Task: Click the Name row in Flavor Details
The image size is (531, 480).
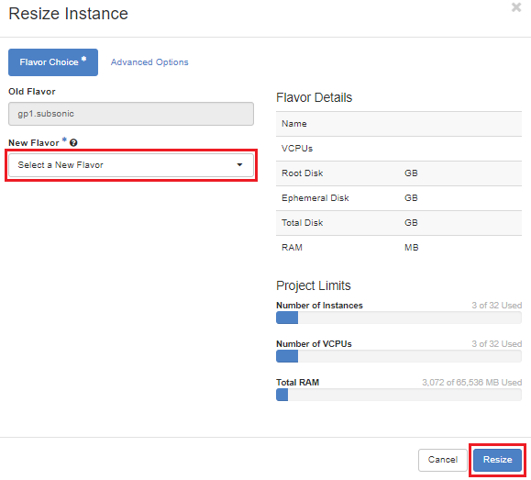Action: coord(399,124)
